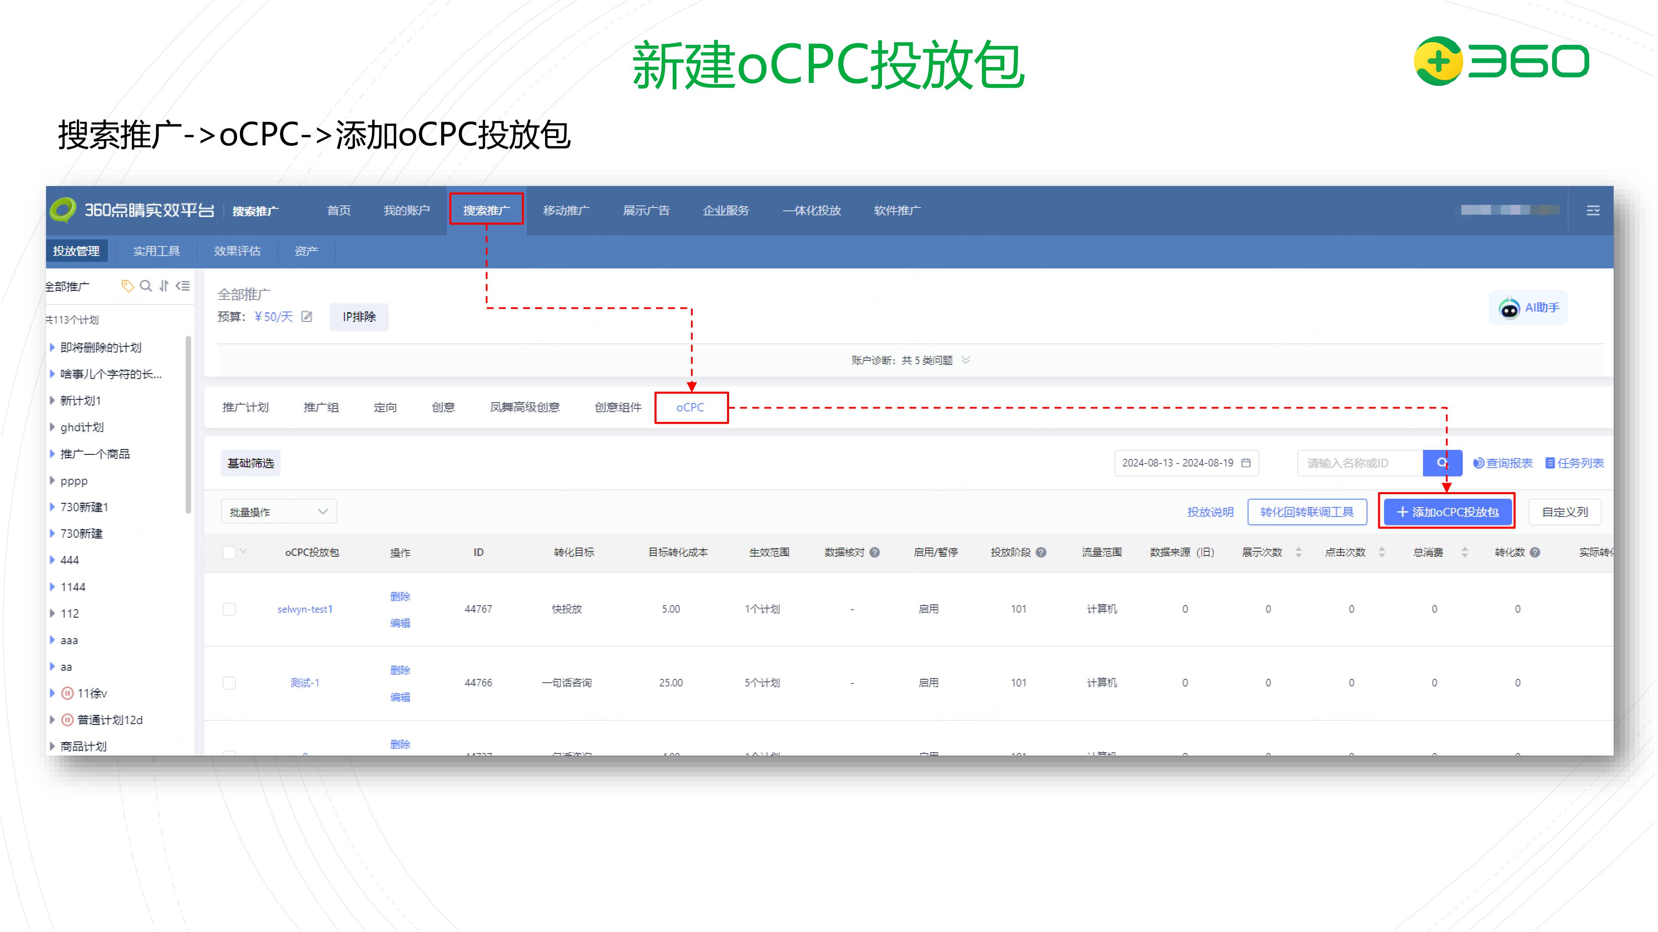Viewport: 1658px width, 932px height.
Task: Sort by 总消费 column arrows
Action: coord(1464,553)
